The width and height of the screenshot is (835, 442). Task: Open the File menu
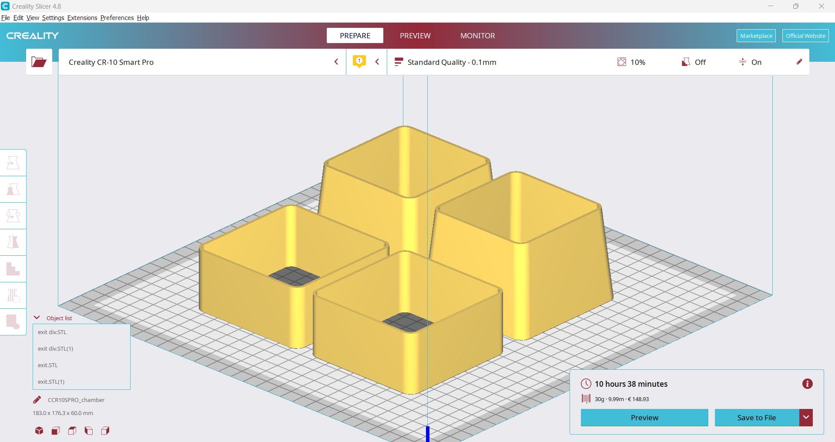[6, 18]
